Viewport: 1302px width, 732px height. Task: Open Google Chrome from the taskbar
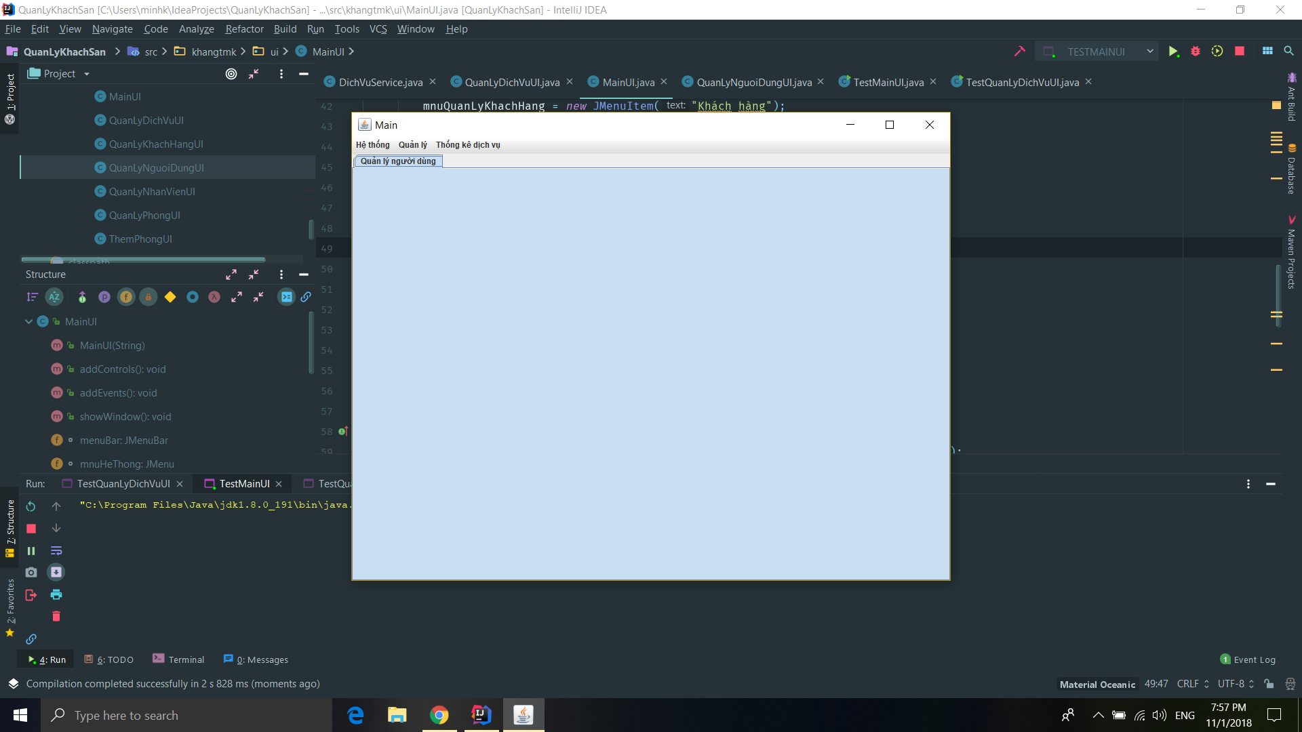tap(439, 715)
